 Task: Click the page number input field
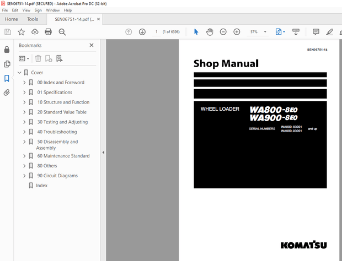157,32
